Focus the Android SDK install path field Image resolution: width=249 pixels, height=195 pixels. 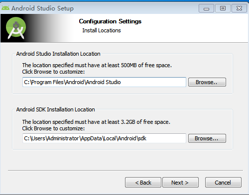pos(104,138)
